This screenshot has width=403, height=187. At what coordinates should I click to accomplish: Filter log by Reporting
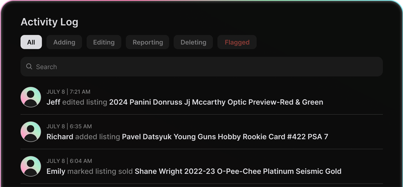148,42
